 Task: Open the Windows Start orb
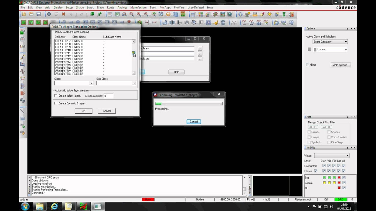(x=25, y=206)
